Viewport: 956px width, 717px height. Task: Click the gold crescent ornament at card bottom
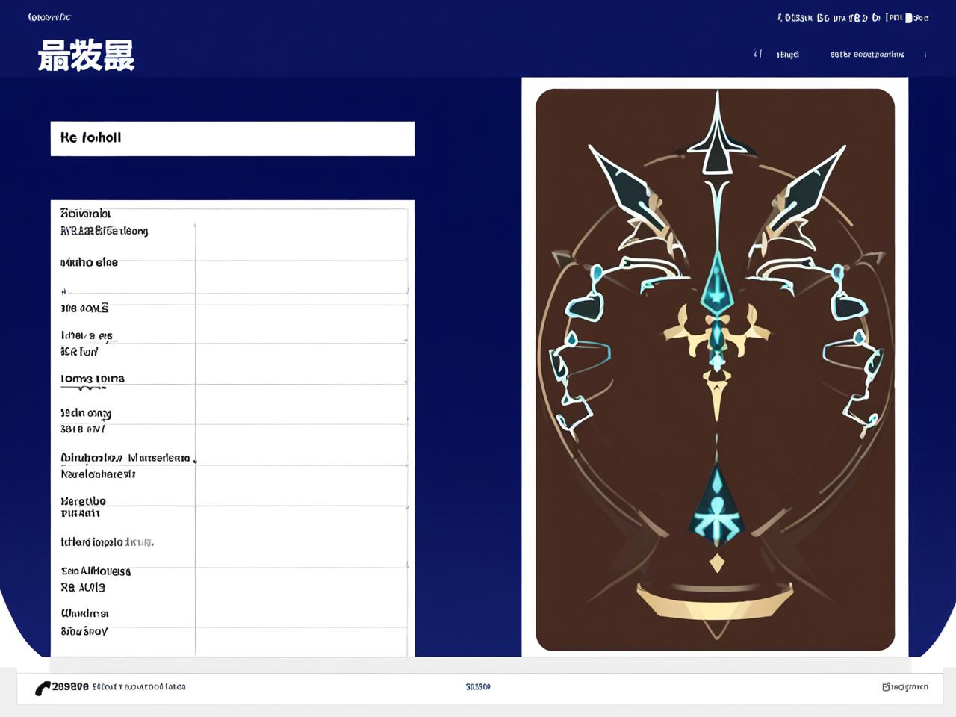click(716, 603)
